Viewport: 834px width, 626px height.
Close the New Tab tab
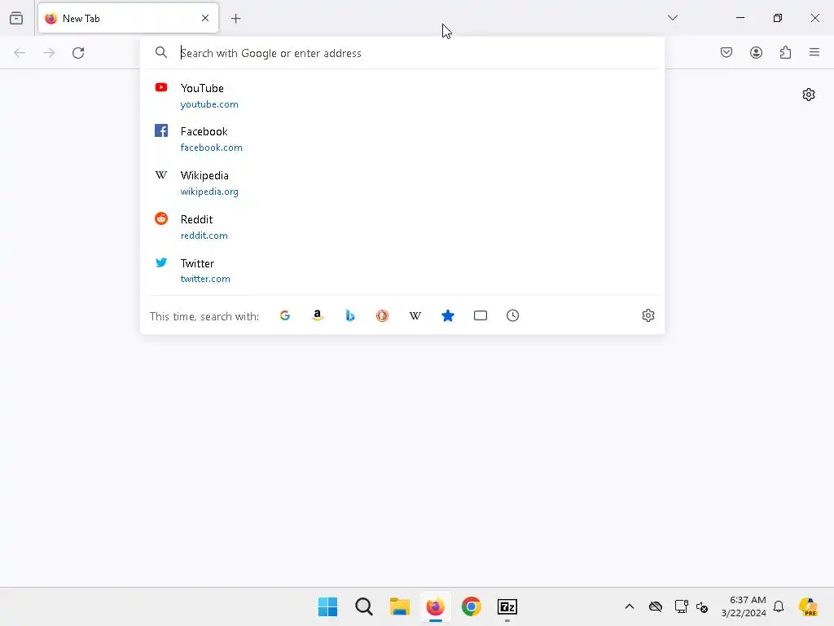pos(205,18)
